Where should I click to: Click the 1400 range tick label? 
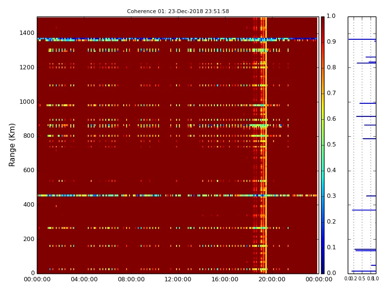pyautogui.click(x=27, y=33)
